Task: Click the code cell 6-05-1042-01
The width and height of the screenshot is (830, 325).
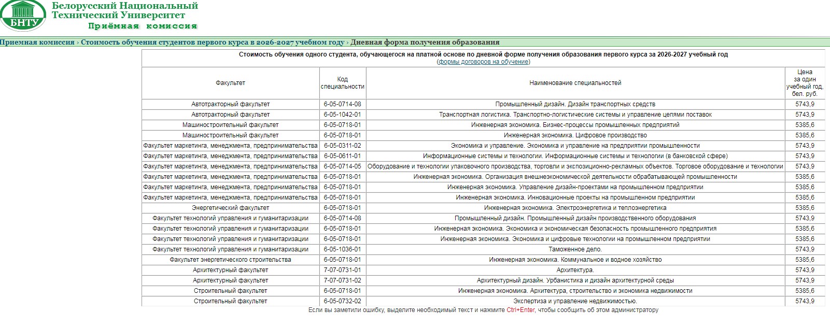Action: click(x=343, y=115)
